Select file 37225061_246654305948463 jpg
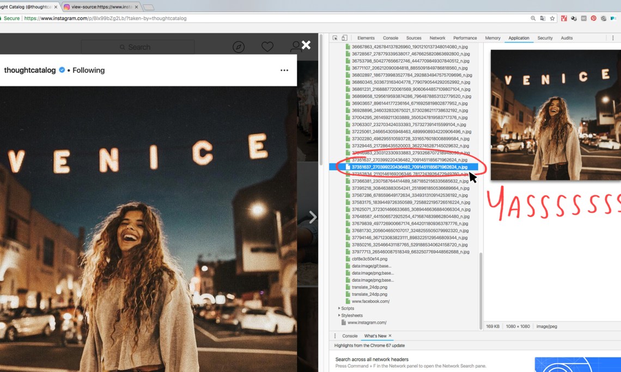621x372 pixels. coord(411,132)
